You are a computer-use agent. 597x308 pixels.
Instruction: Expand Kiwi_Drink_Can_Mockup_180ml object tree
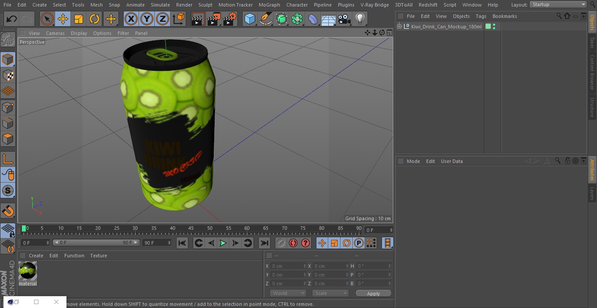coord(399,27)
